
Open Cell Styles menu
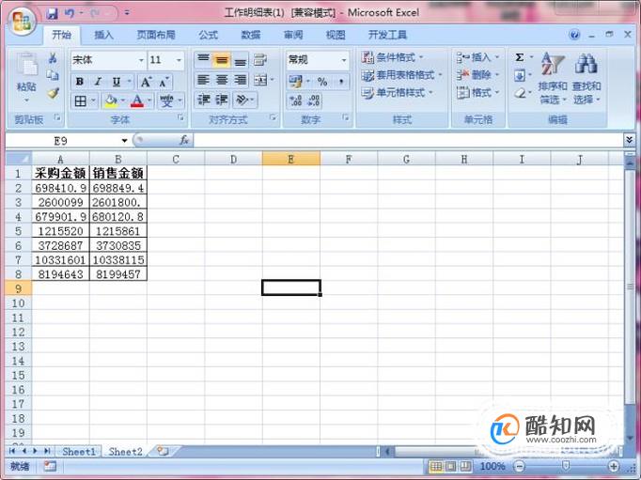(397, 93)
